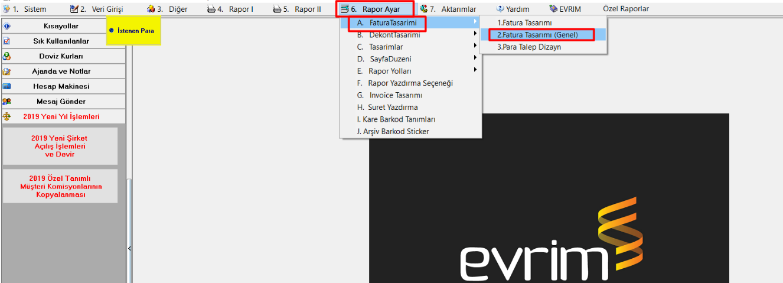Screen dimensions: 783x283
Task: Select C. Tasarimlar menu entry
Action: pos(410,47)
